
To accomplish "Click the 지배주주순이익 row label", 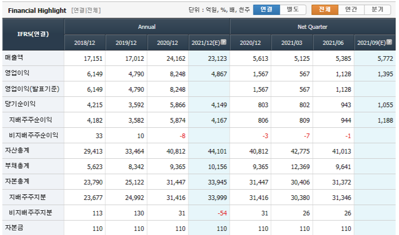I will click(30, 120).
